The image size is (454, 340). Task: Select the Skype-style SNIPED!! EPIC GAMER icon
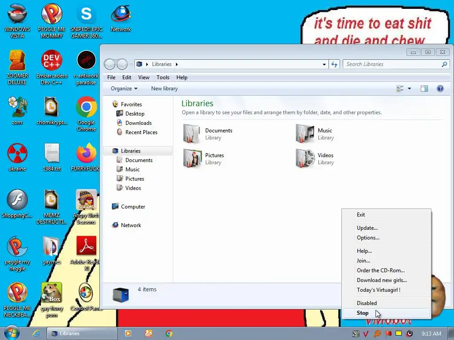[x=86, y=21]
